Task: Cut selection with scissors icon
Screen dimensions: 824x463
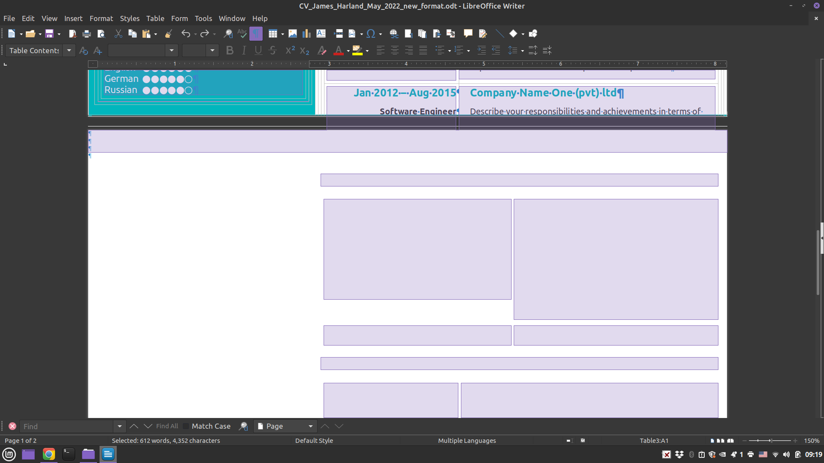Action: pyautogui.click(x=118, y=33)
